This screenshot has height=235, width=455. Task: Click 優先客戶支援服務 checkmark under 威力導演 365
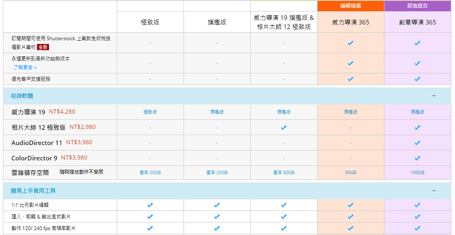point(350,79)
